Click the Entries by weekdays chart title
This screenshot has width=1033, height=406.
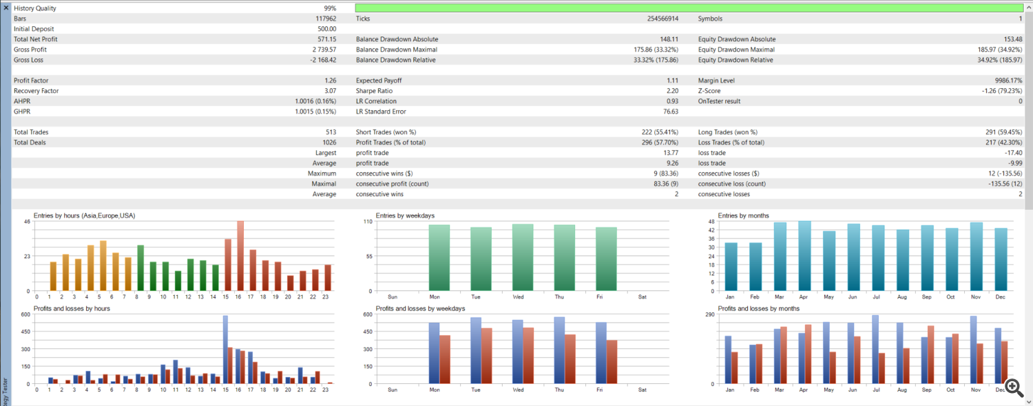(405, 215)
